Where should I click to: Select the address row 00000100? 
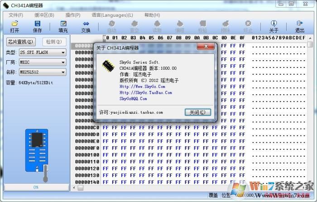[x=87, y=155]
